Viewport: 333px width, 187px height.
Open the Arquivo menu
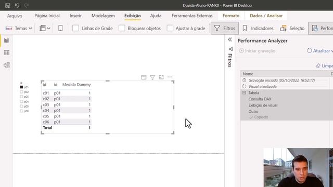click(x=15, y=16)
